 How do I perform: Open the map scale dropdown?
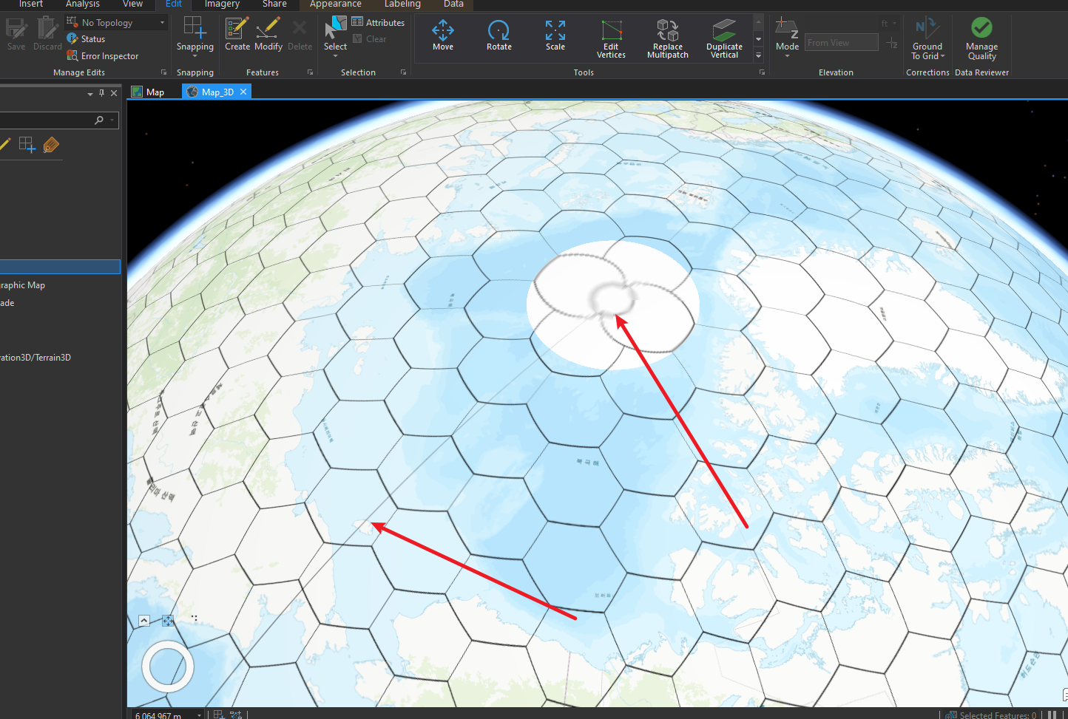click(x=200, y=715)
